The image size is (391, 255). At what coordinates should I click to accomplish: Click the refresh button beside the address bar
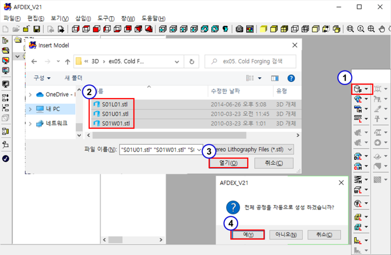click(x=192, y=62)
